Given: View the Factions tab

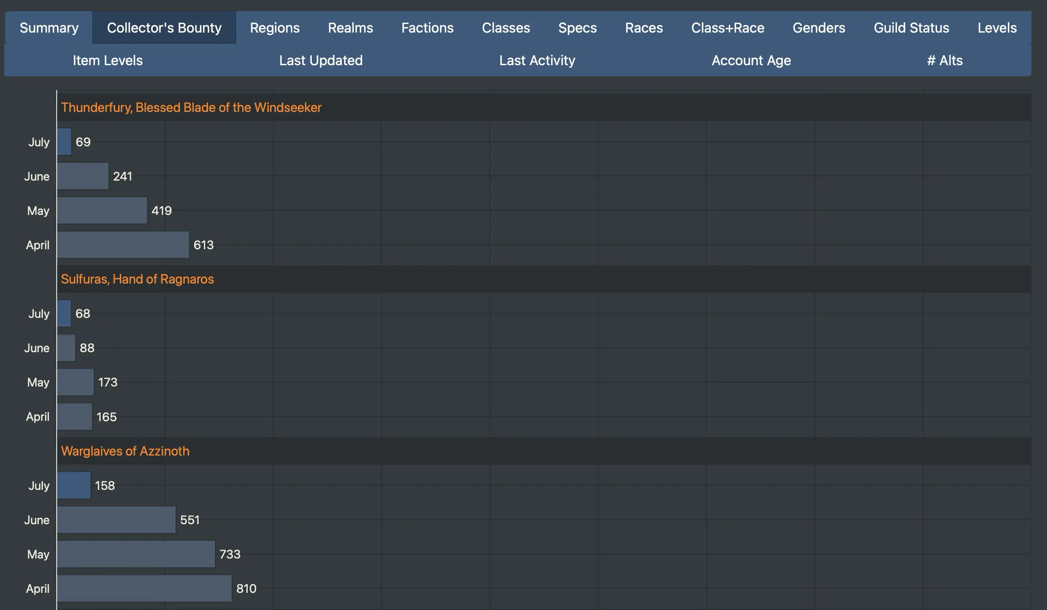Looking at the screenshot, I should pos(427,28).
